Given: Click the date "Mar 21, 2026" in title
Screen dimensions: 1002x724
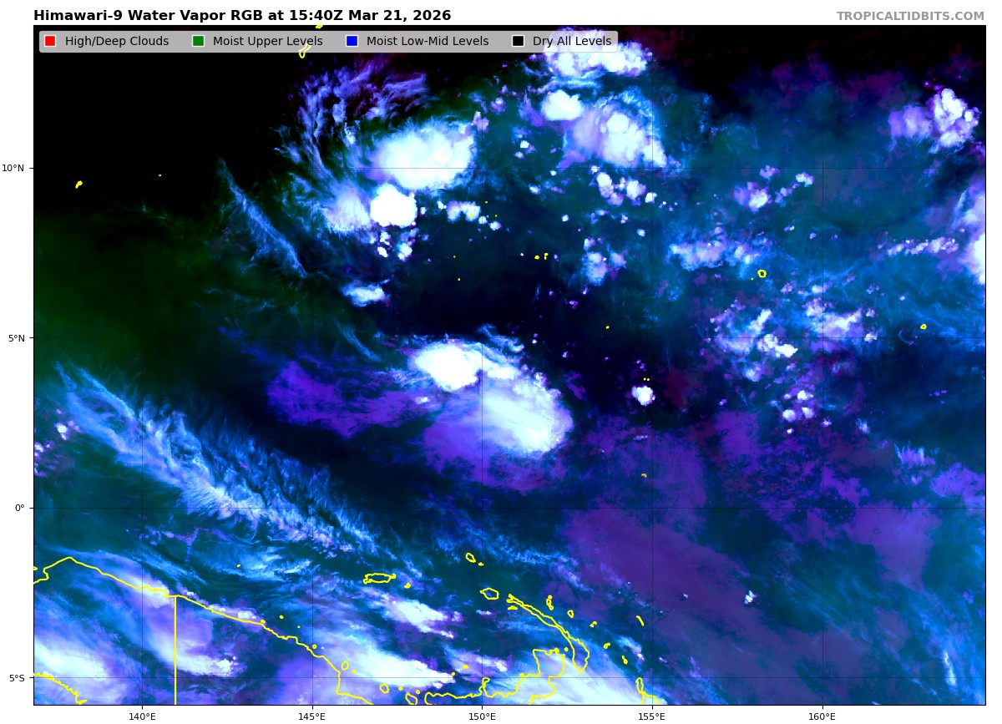Looking at the screenshot, I should (399, 16).
